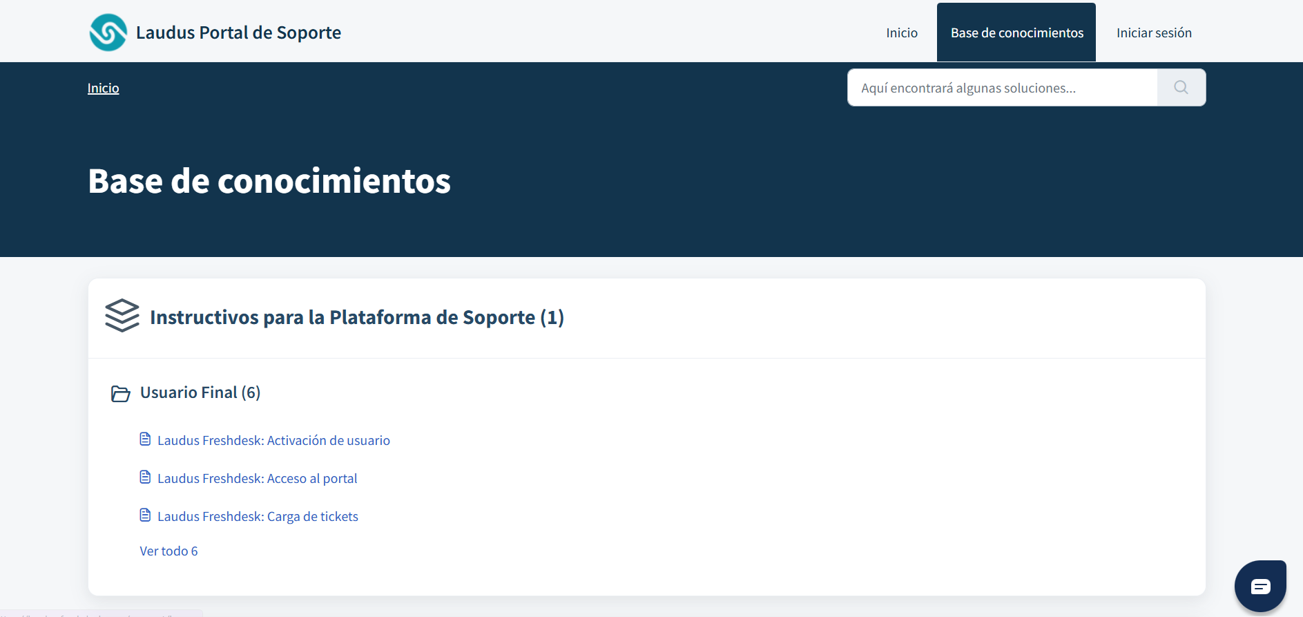Click document icon beside Carga de tickets
The width and height of the screenshot is (1303, 617).
145,515
